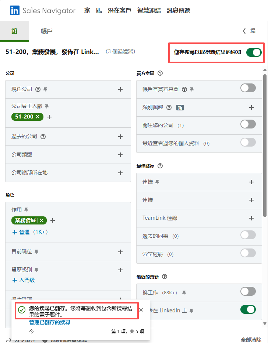The width and height of the screenshot is (268, 343).
Task: Open the 管理已儲存的搜尋 link
Action: coord(50,322)
